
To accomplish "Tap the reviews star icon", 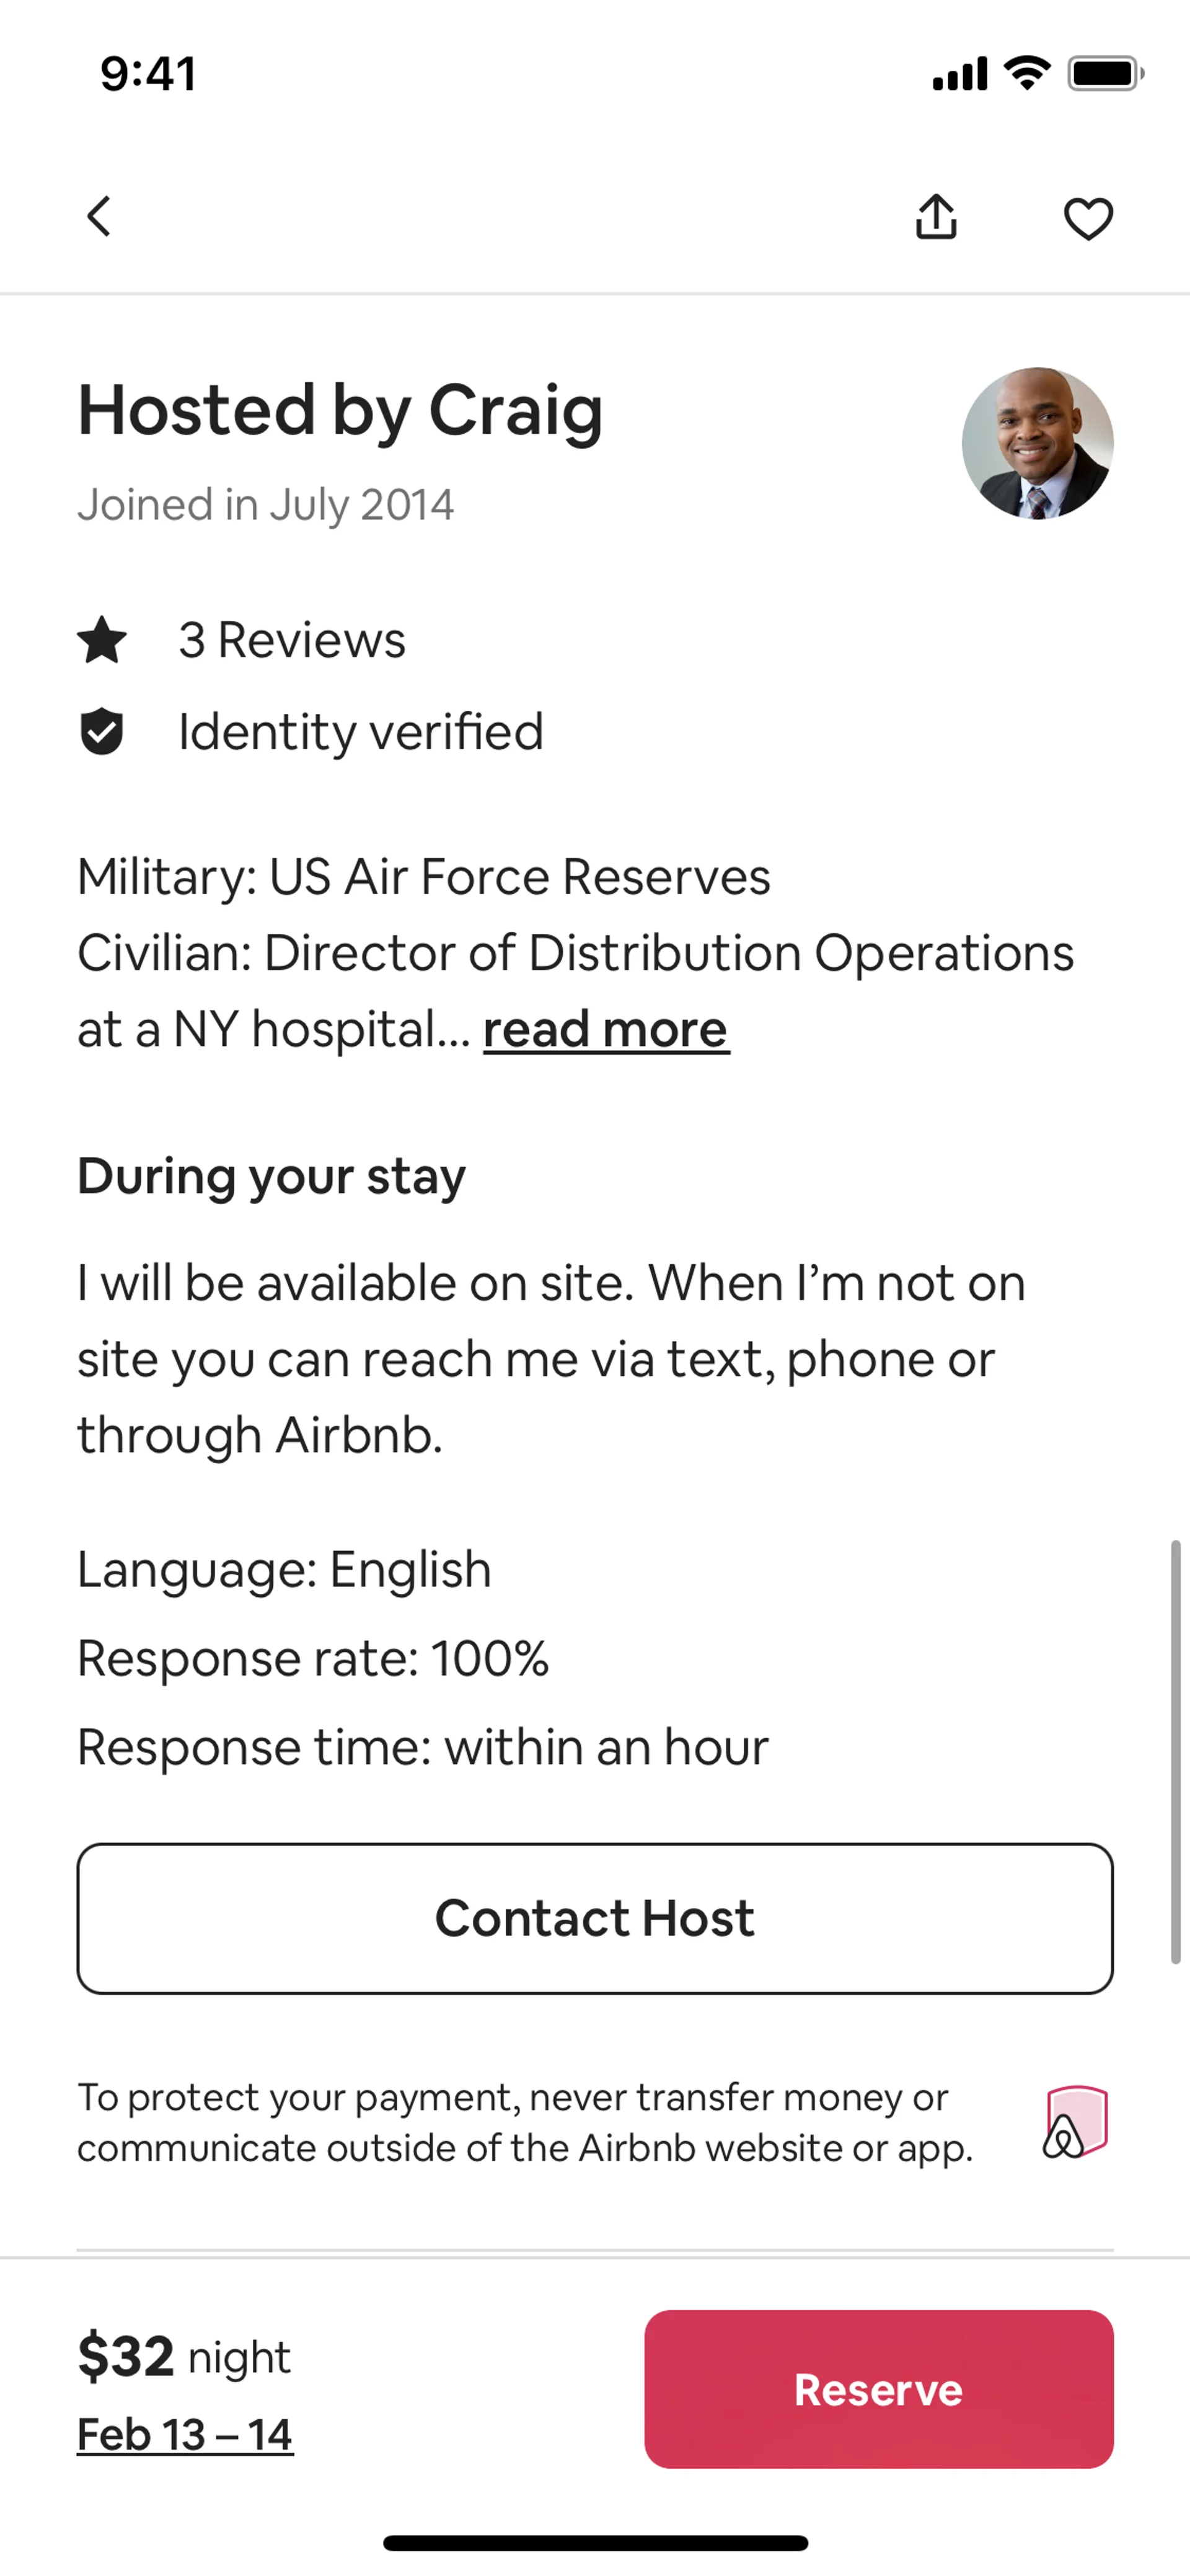I will point(102,640).
